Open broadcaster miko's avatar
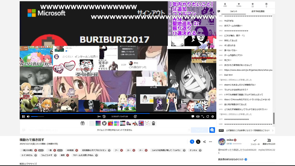The height and width of the screenshot is (166, 295). coord(222,142)
